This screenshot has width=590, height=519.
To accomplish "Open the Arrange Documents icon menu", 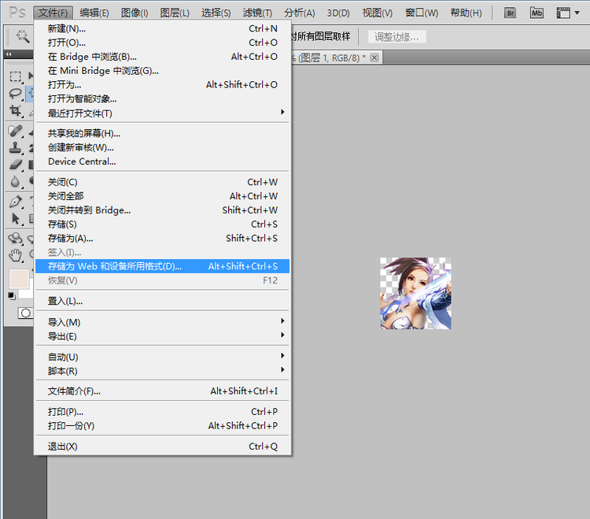I will coord(567,13).
